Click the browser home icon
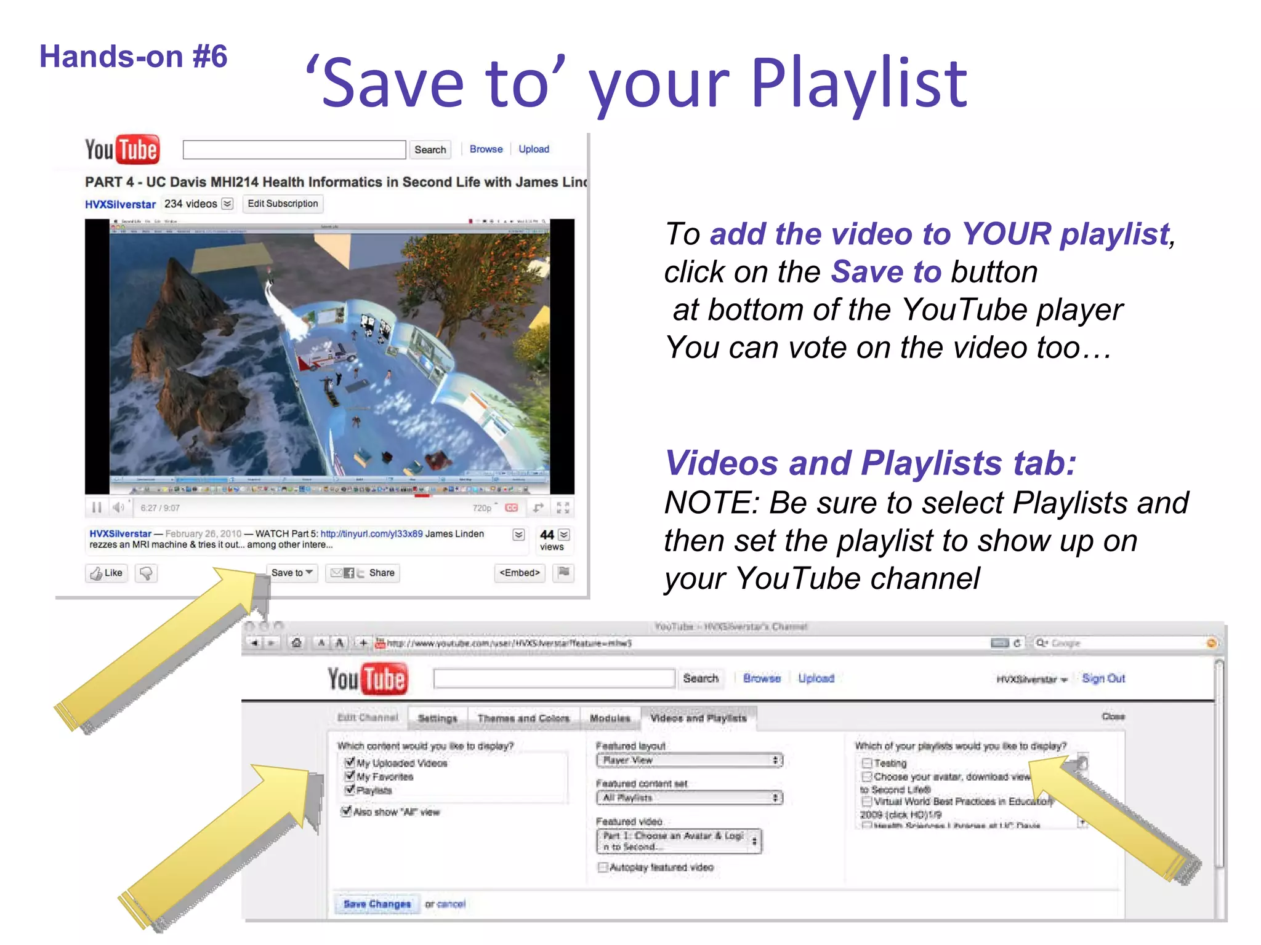Screen dimensions: 1261x945 [297, 643]
